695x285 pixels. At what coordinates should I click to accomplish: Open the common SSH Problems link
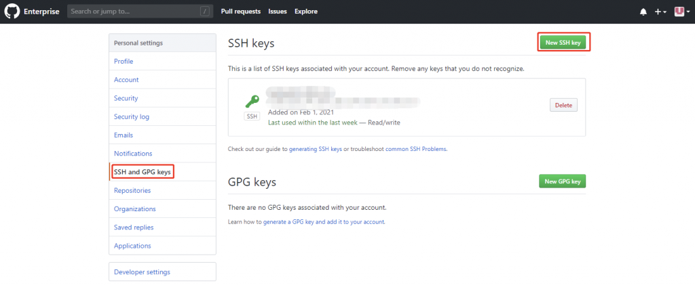[416, 149]
